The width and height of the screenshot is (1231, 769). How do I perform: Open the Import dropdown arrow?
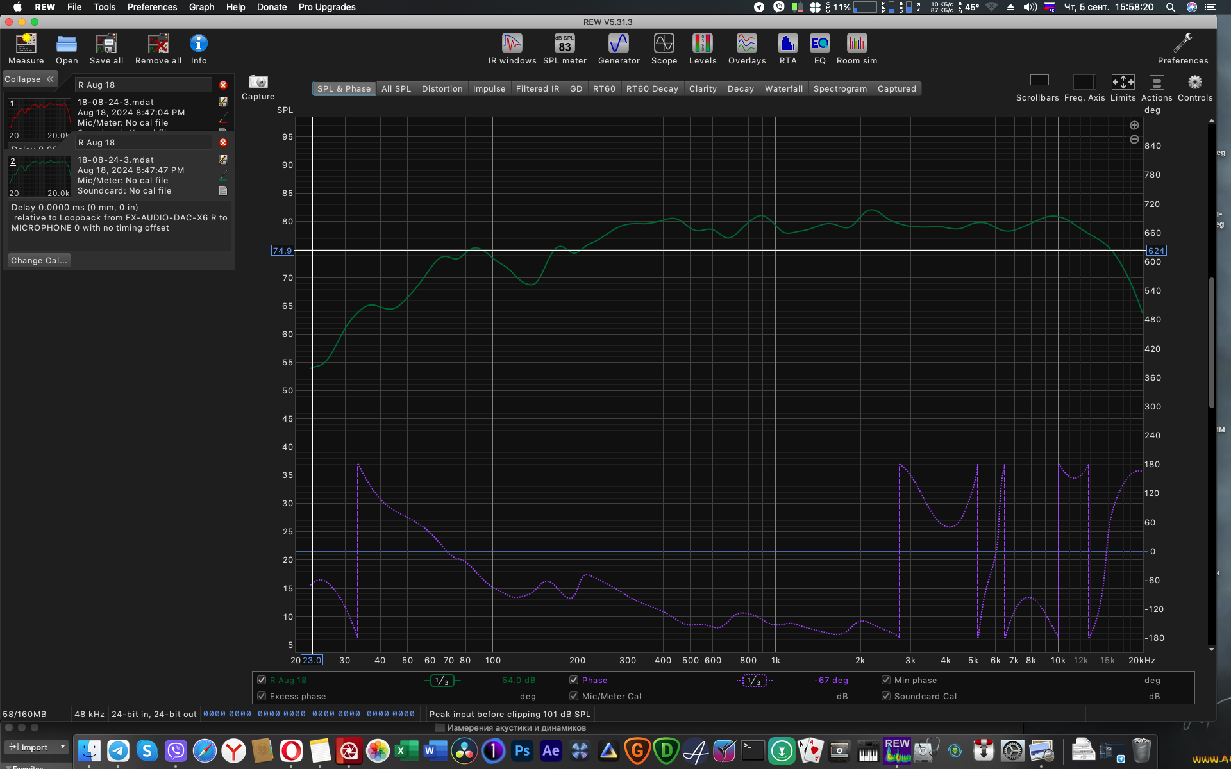point(62,747)
